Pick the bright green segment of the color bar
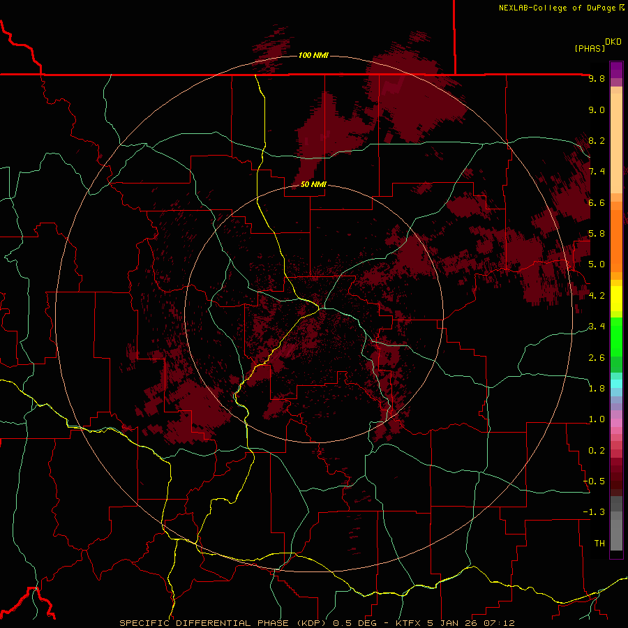The width and height of the screenshot is (628, 628). pos(616,337)
